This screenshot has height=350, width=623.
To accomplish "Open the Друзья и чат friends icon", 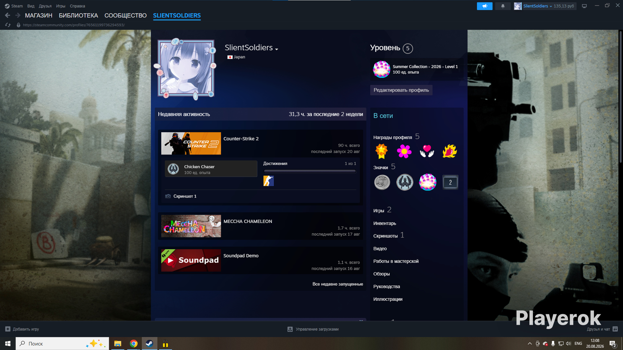I will (615, 329).
